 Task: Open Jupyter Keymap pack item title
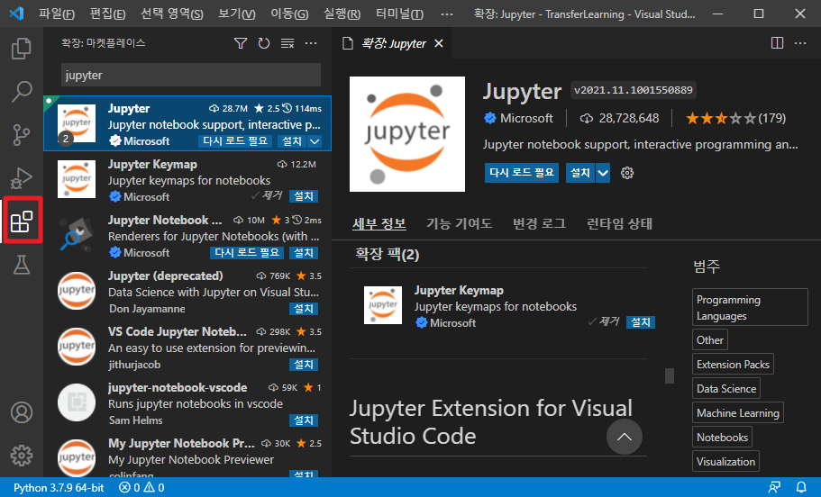point(459,290)
